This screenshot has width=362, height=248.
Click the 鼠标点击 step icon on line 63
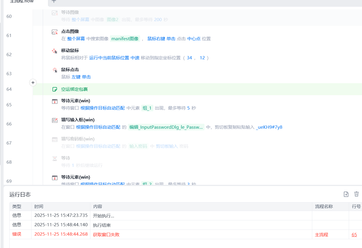[55, 70]
